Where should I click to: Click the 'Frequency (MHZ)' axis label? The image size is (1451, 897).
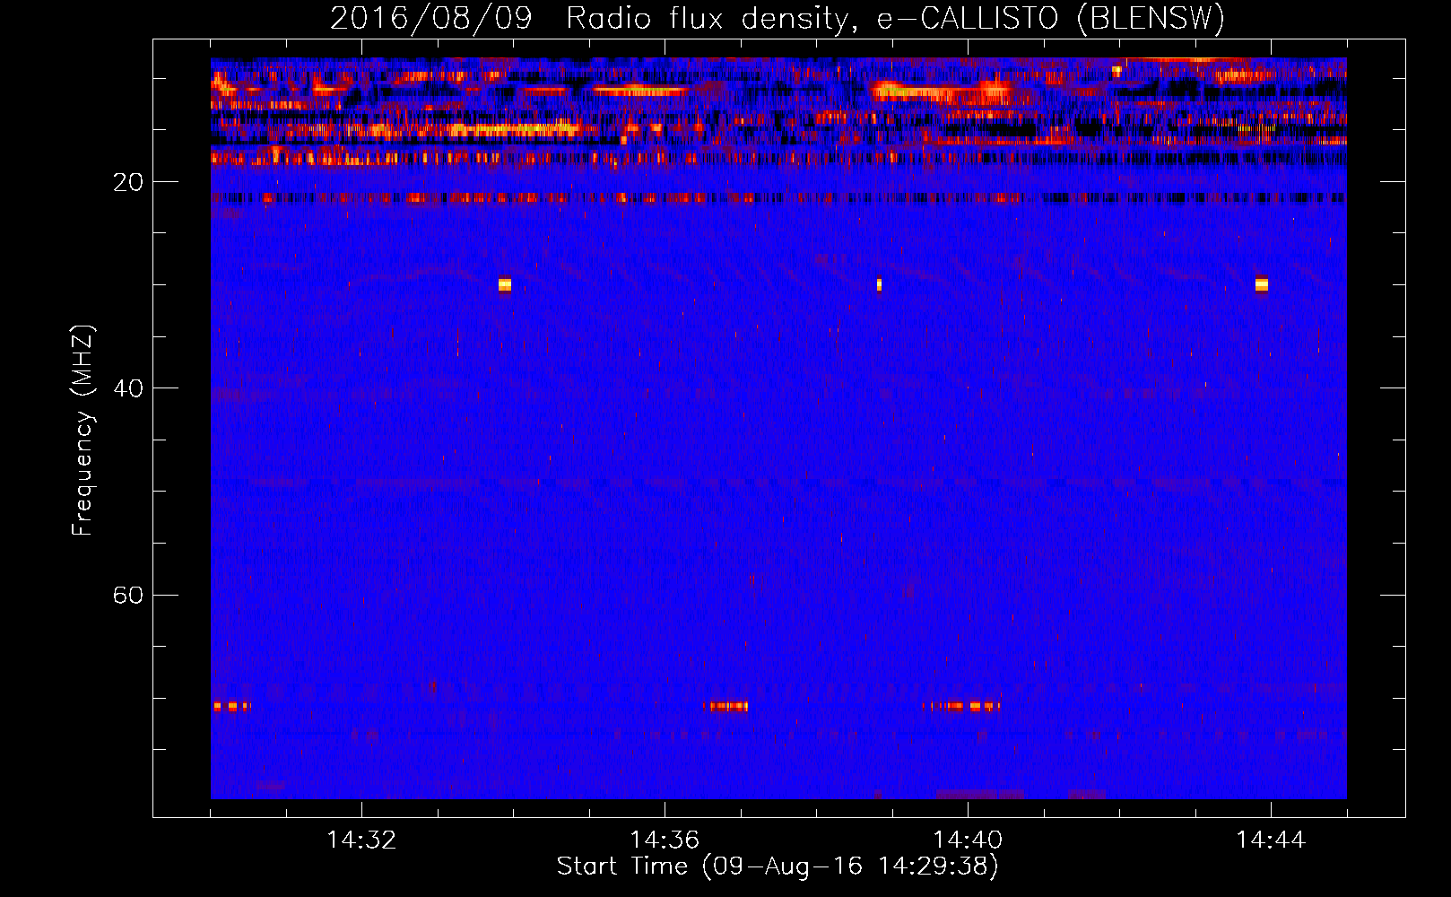(83, 431)
